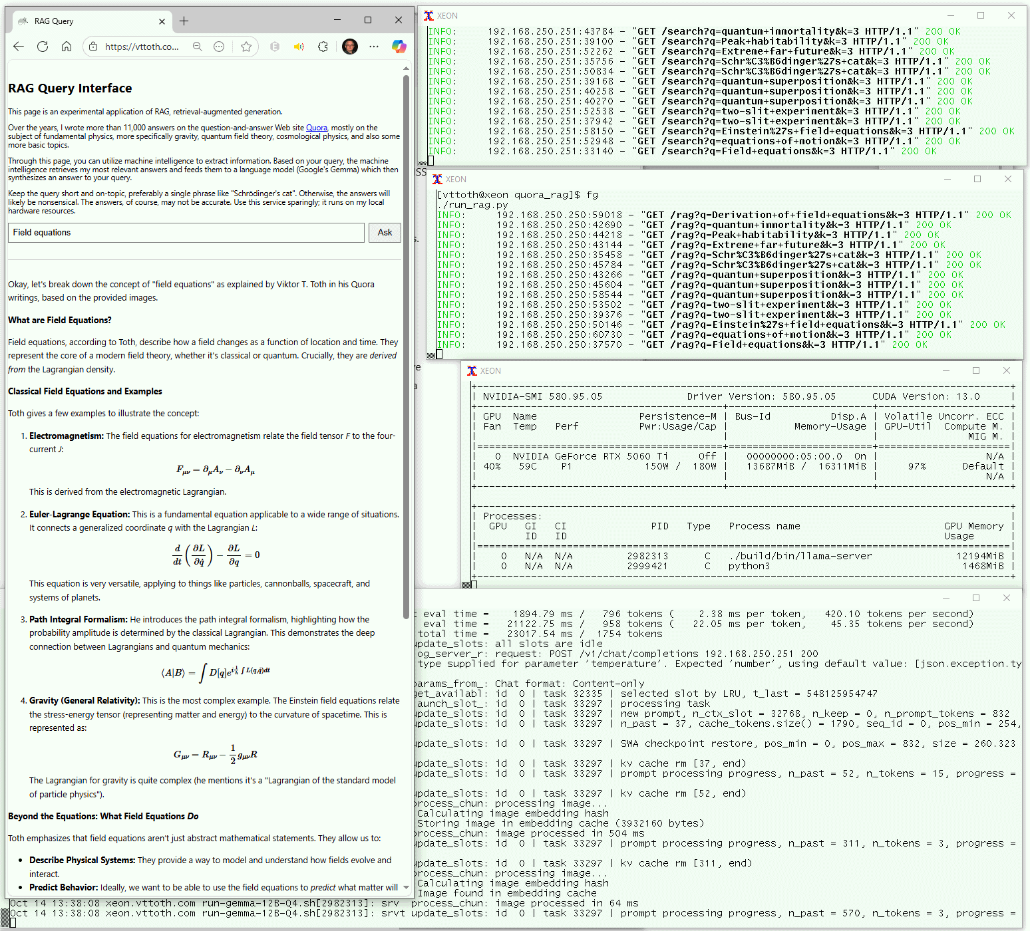This screenshot has height=931, width=1030.
Task: Click the zoom magnifier in address bar
Action: [x=198, y=47]
